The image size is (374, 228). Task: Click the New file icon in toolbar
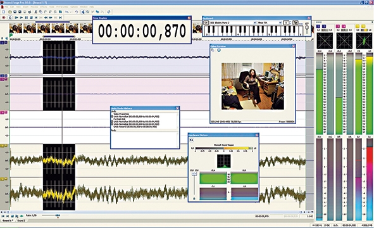pos(4,12)
